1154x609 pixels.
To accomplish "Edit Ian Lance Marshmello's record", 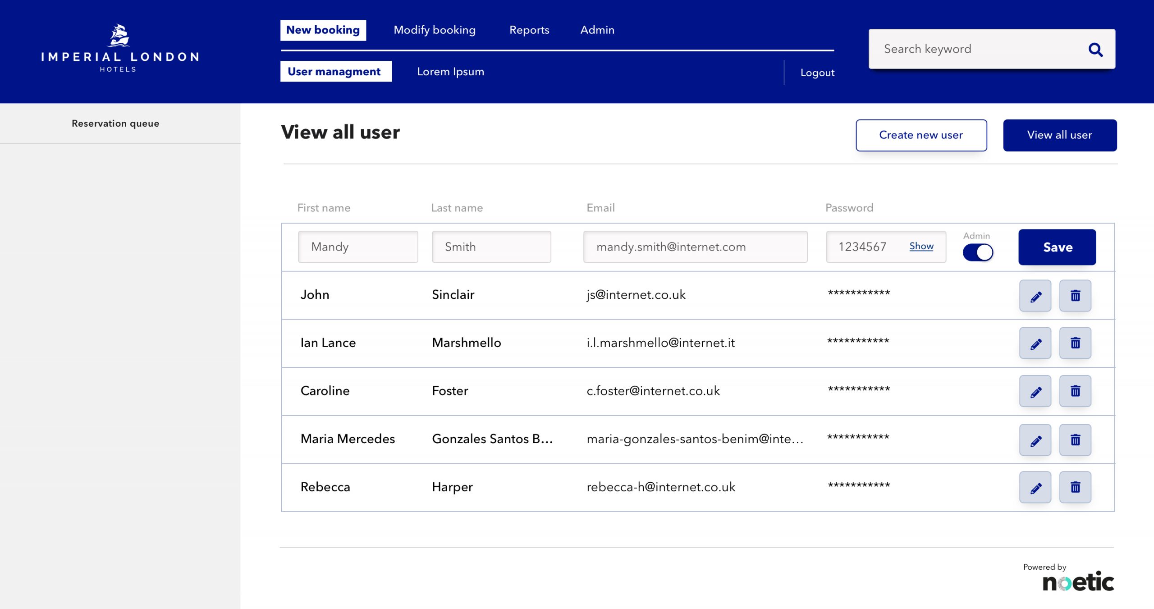I will tap(1035, 343).
